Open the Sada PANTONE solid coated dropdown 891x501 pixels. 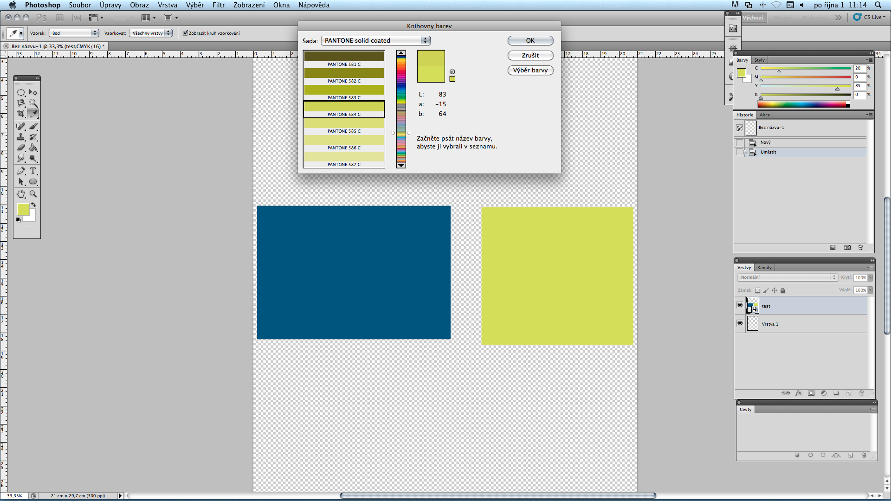(x=375, y=40)
